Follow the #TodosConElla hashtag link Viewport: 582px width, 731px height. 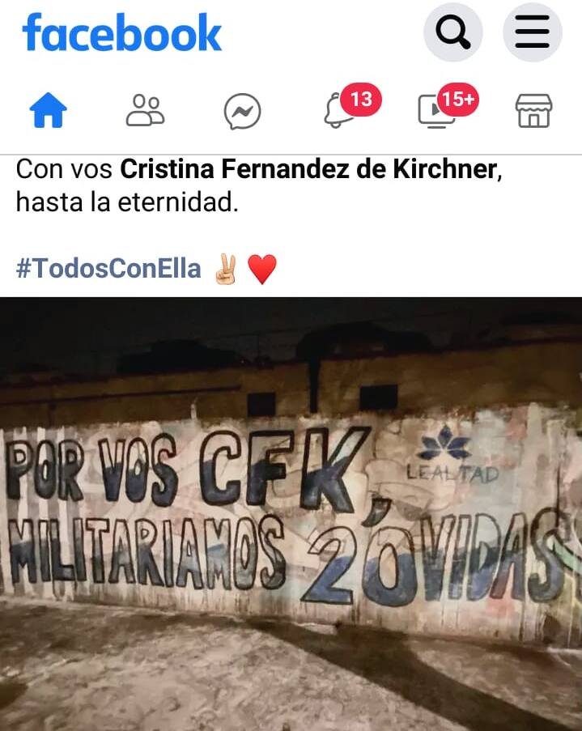pyautogui.click(x=108, y=269)
